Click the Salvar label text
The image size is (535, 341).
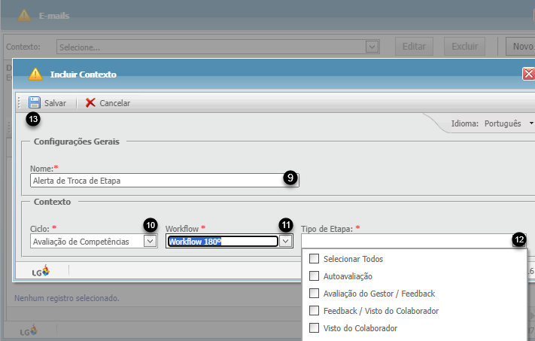55,103
